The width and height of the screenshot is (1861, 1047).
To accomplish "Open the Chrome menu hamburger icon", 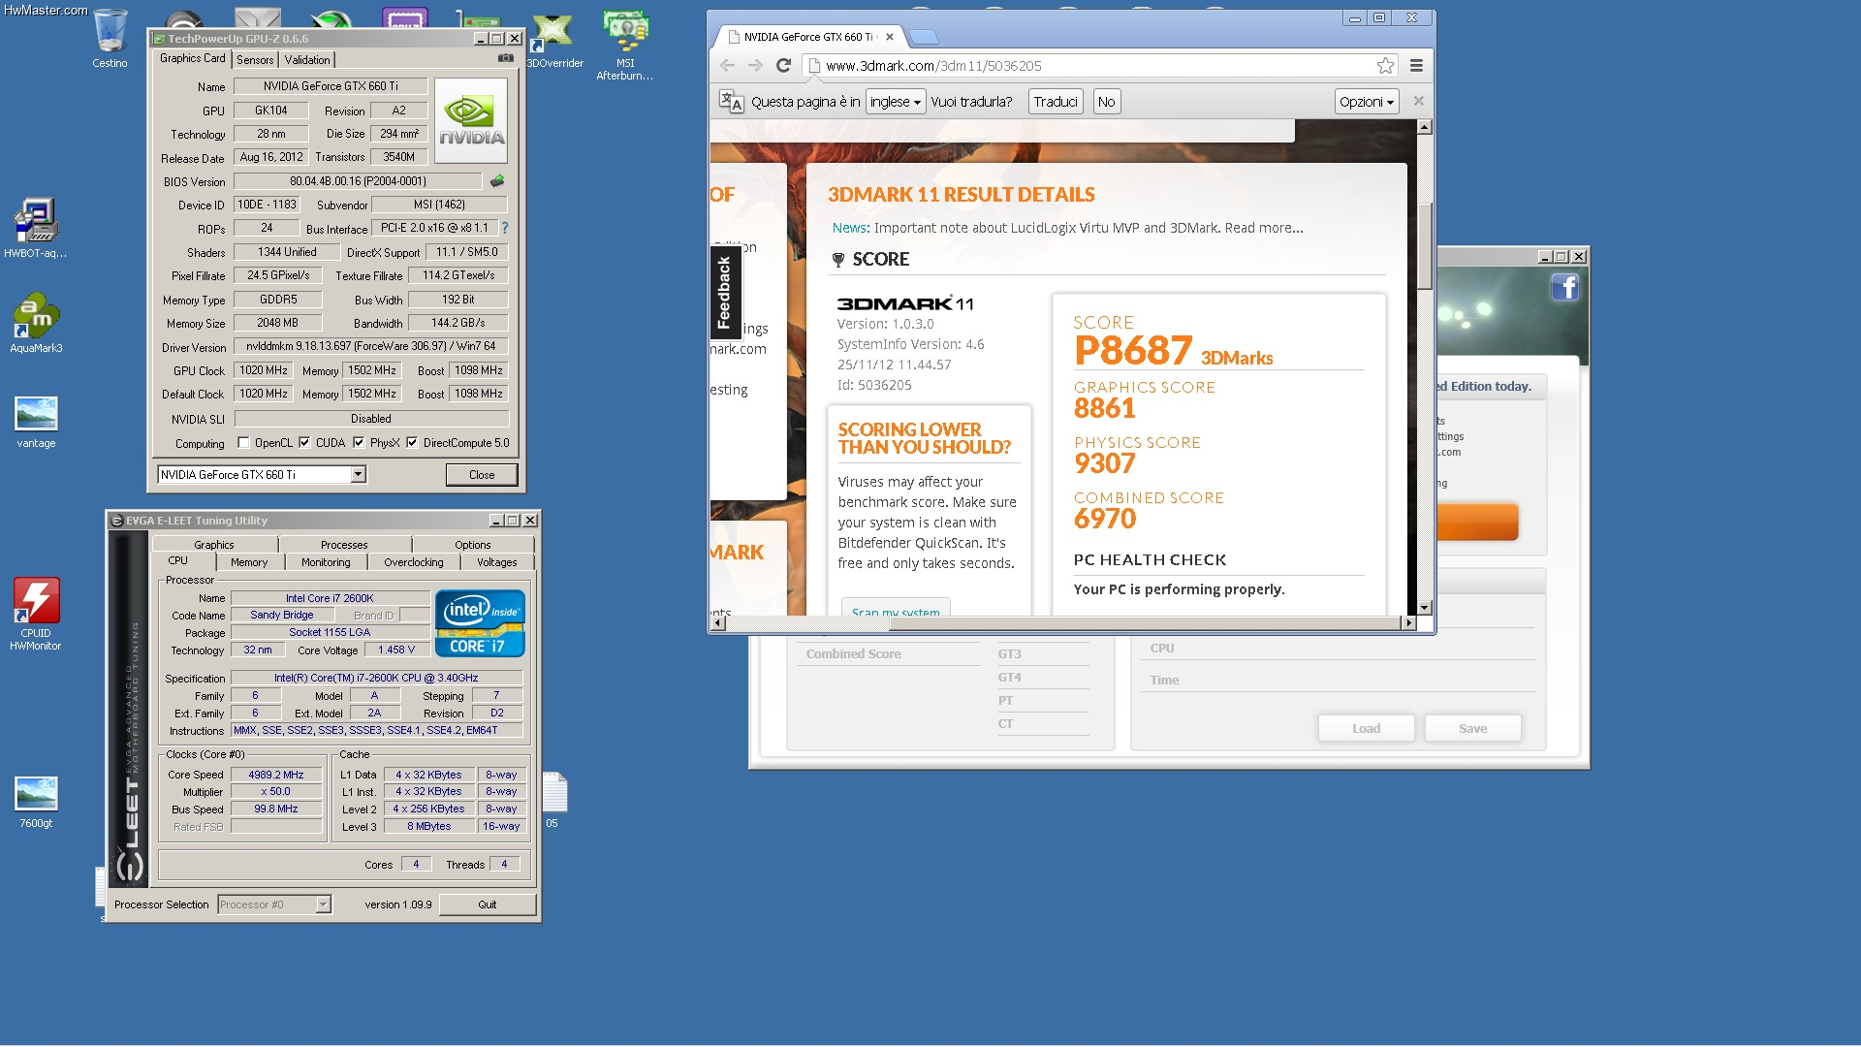I will tap(1416, 66).
